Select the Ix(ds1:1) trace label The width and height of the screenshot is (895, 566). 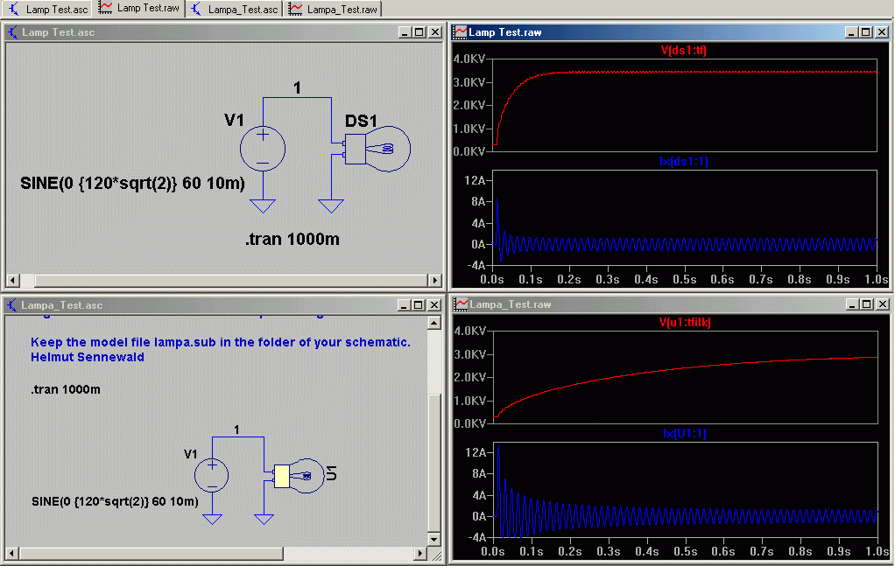(x=684, y=161)
